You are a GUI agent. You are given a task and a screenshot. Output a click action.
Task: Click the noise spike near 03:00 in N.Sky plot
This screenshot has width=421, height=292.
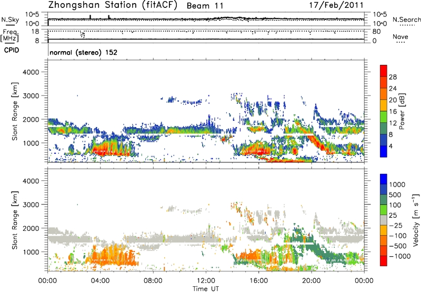pyautogui.click(x=90, y=17)
